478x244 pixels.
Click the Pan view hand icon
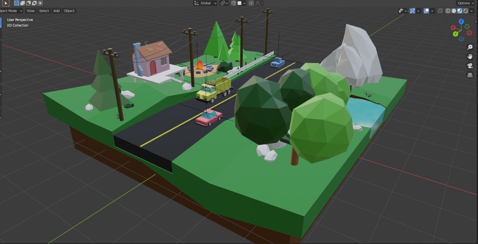470,56
